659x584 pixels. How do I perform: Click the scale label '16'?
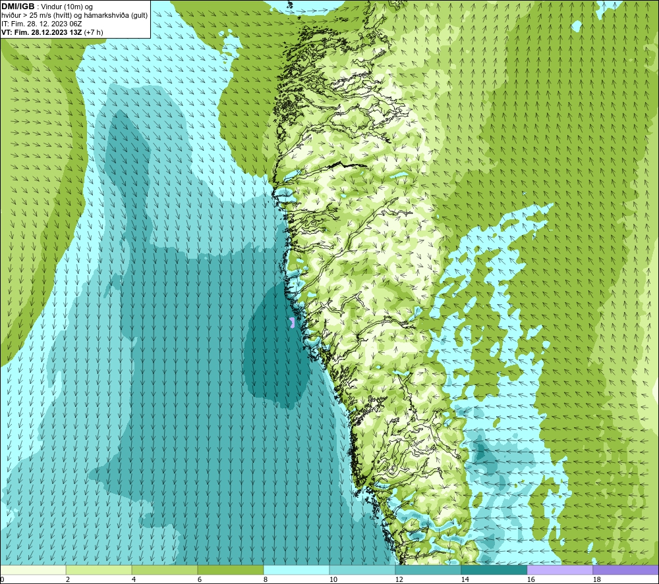click(530, 580)
